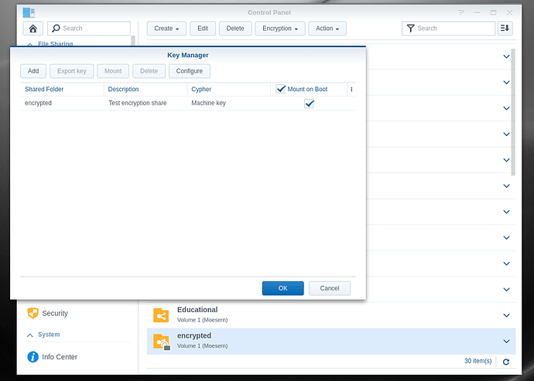Image resolution: width=534 pixels, height=381 pixels.
Task: Open the Action dropdown
Action: [x=327, y=29]
